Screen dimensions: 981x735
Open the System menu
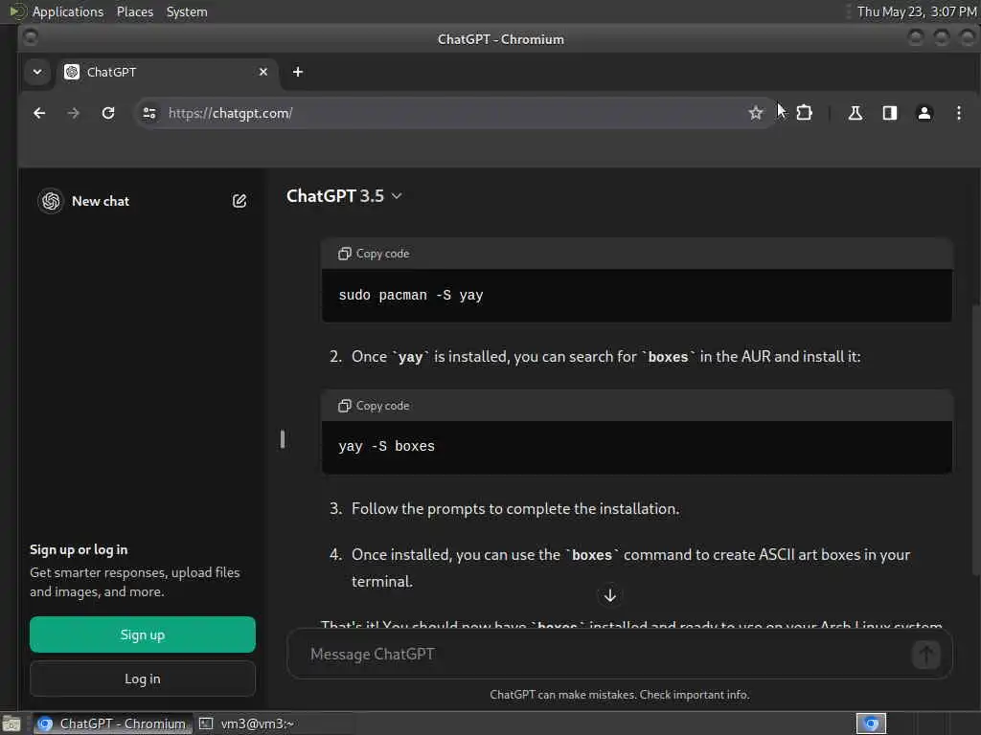187,11
